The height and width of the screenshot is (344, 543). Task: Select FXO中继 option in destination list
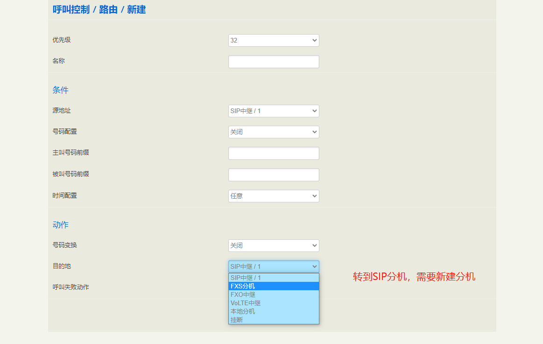pos(274,294)
